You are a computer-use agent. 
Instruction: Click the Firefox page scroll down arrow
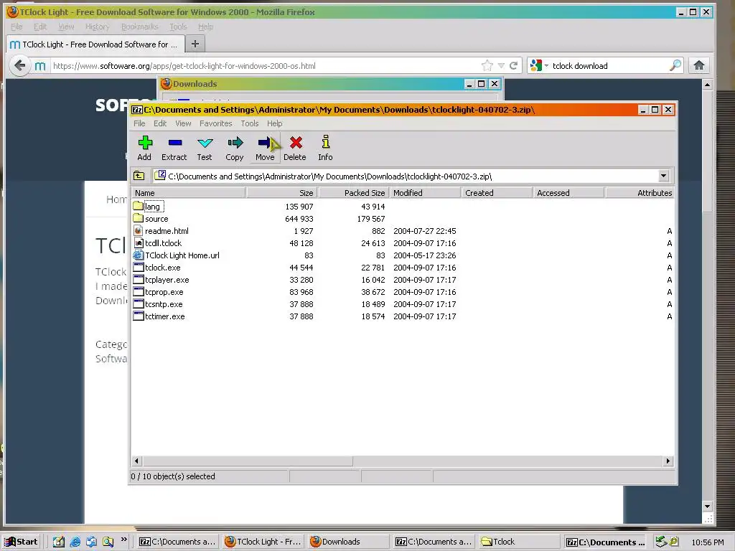click(x=707, y=506)
